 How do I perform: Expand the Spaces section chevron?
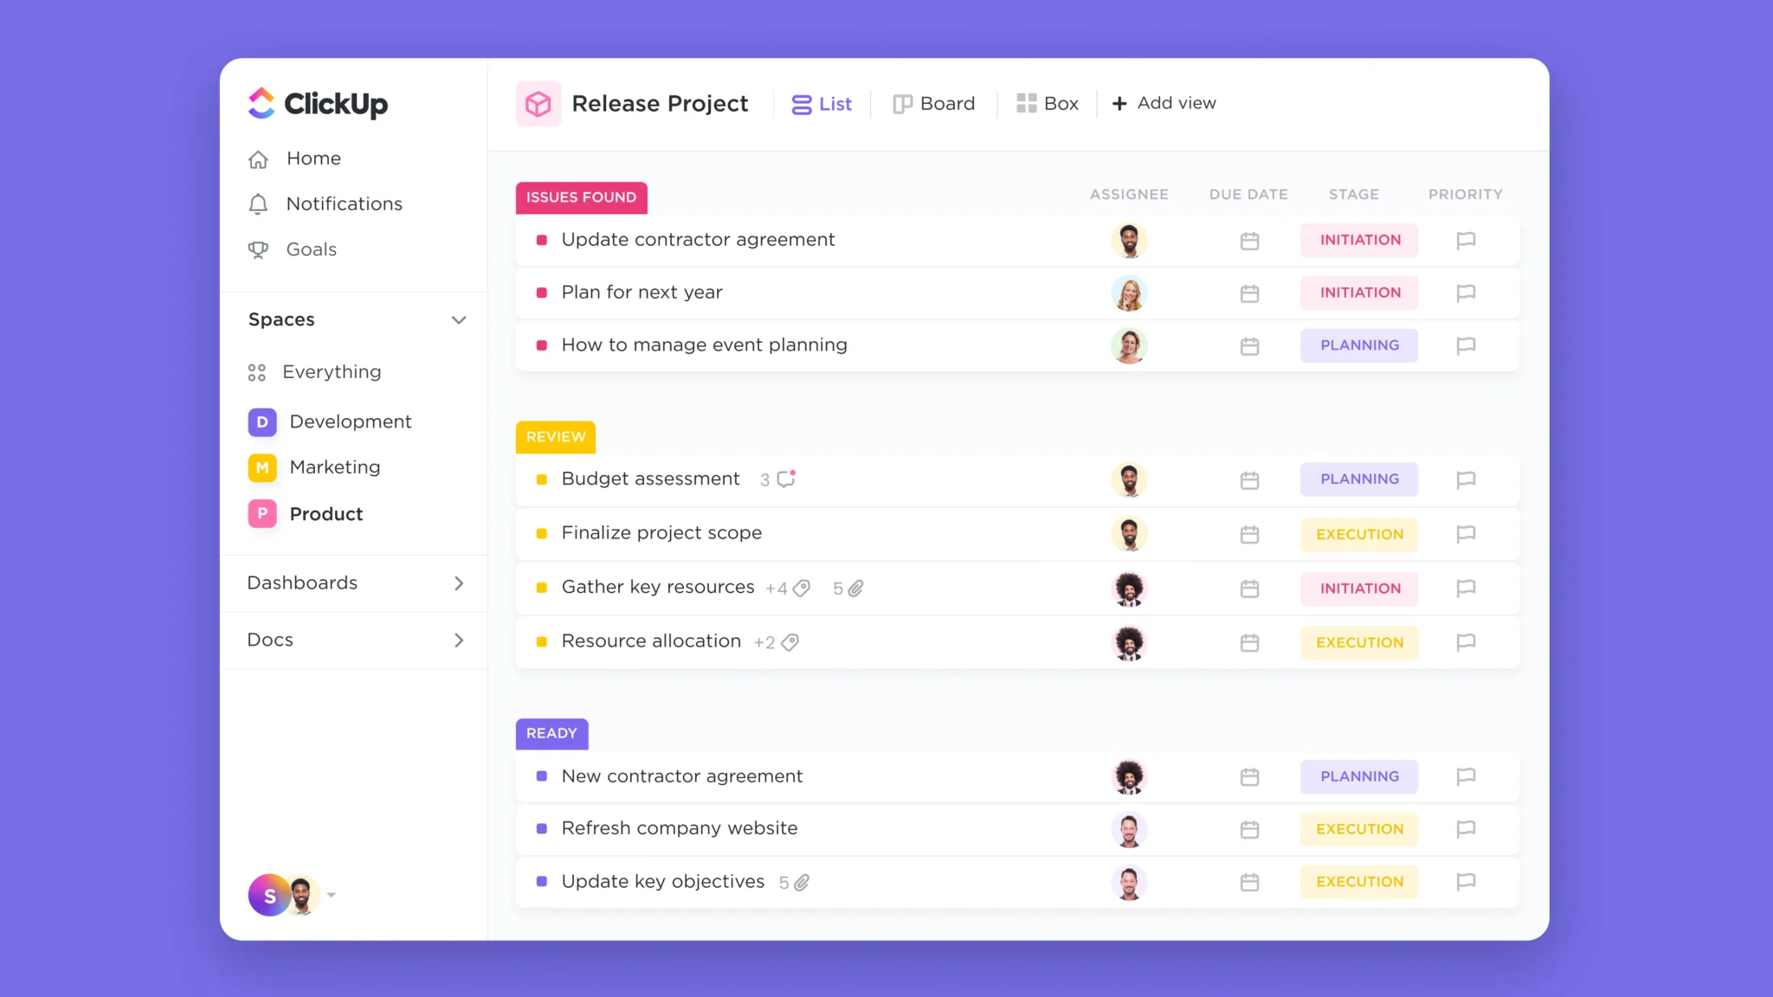(x=459, y=320)
